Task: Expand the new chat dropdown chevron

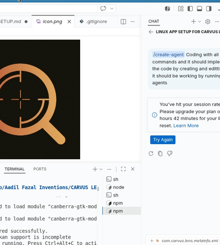Action: pos(199,22)
